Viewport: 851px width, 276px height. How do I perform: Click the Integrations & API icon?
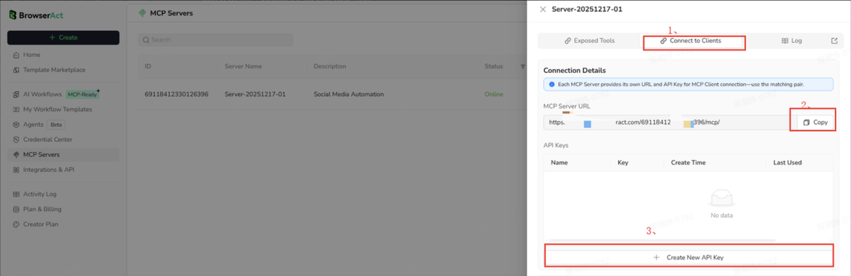pos(16,170)
